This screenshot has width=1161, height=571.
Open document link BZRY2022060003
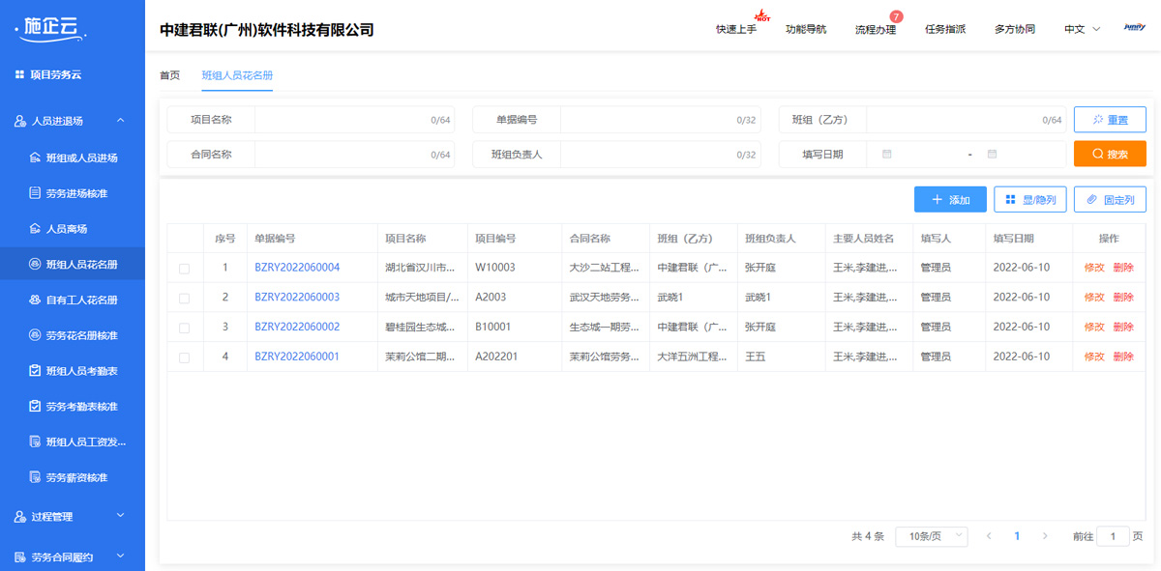(x=297, y=298)
